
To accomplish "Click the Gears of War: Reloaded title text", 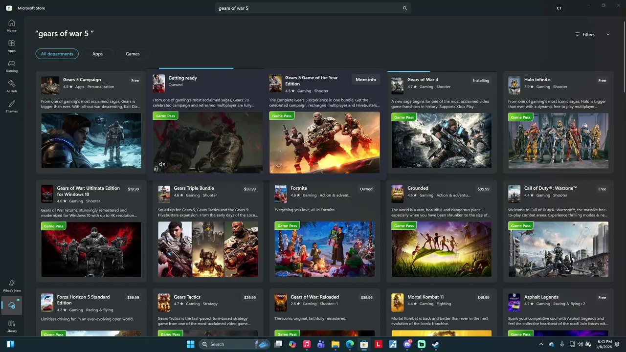I will click(x=314, y=297).
